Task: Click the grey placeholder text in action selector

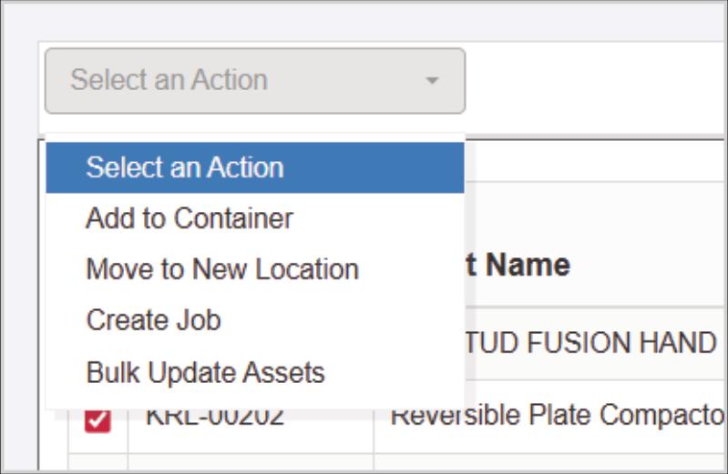Action: click(x=169, y=80)
